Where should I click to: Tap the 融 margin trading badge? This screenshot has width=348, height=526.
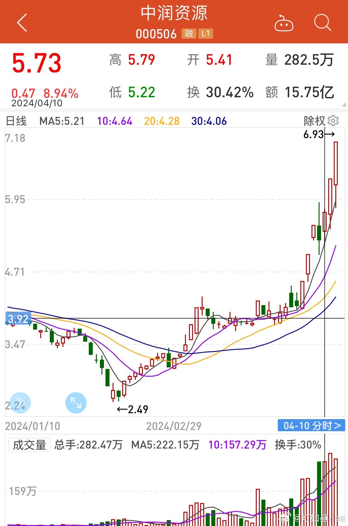[x=189, y=33]
